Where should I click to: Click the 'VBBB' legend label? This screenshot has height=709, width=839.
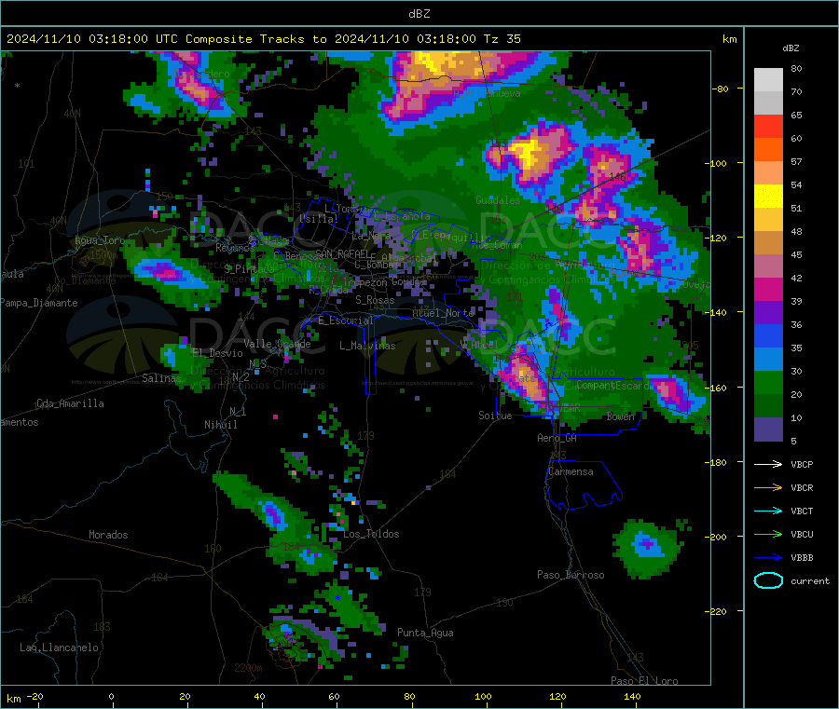click(x=802, y=557)
